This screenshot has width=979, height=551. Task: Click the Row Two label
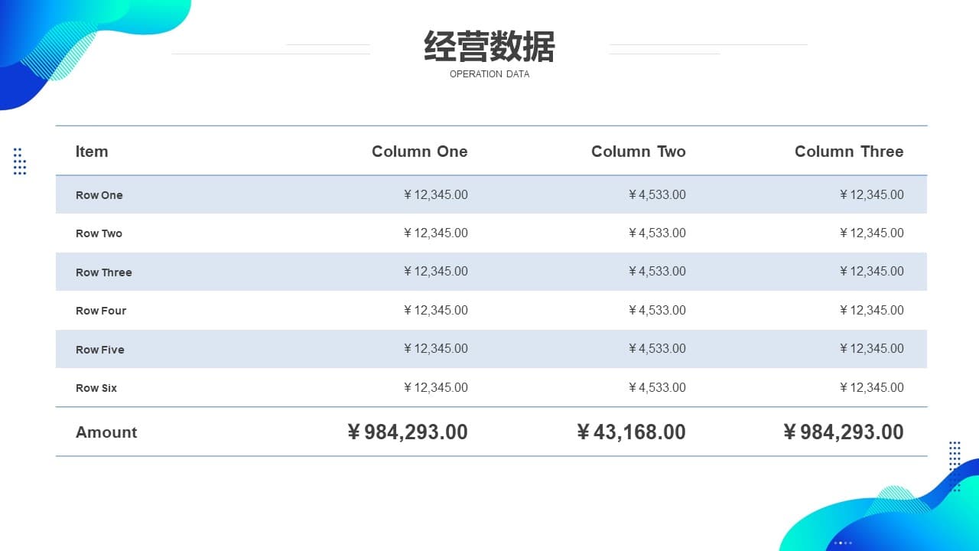pyautogui.click(x=99, y=233)
